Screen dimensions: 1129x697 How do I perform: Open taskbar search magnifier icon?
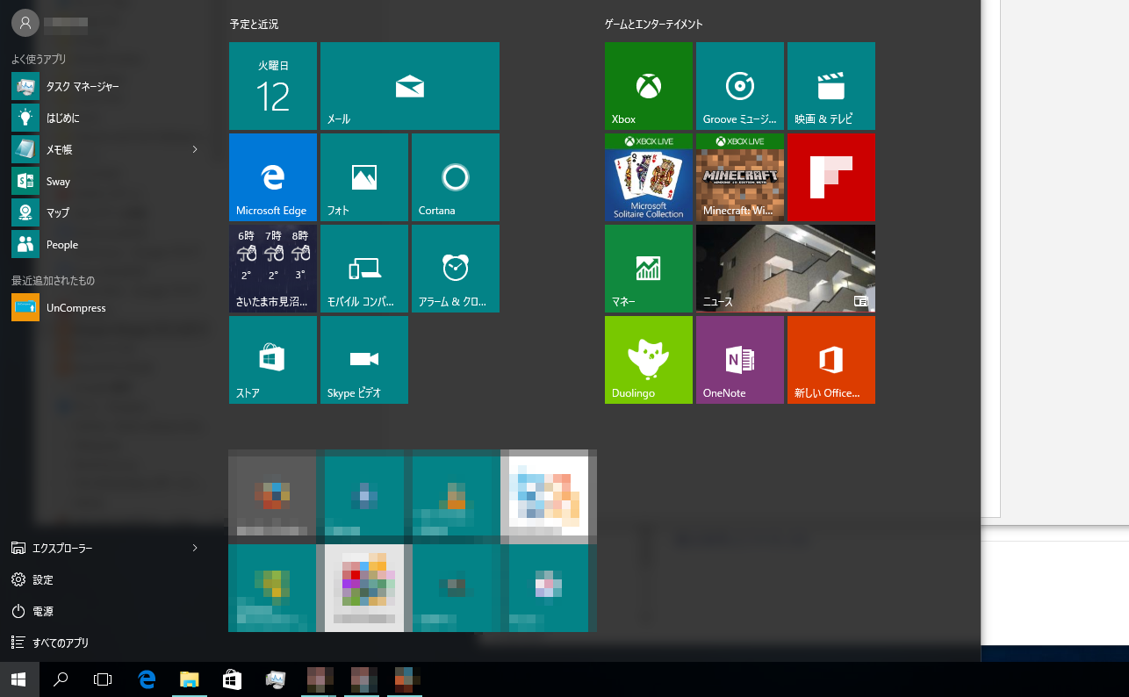pyautogui.click(x=61, y=679)
